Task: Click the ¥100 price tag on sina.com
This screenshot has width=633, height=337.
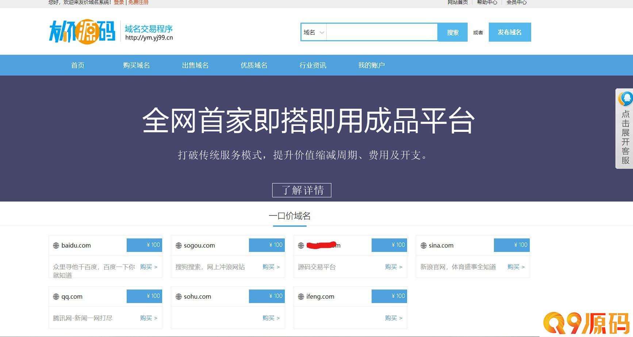Action: [x=512, y=245]
